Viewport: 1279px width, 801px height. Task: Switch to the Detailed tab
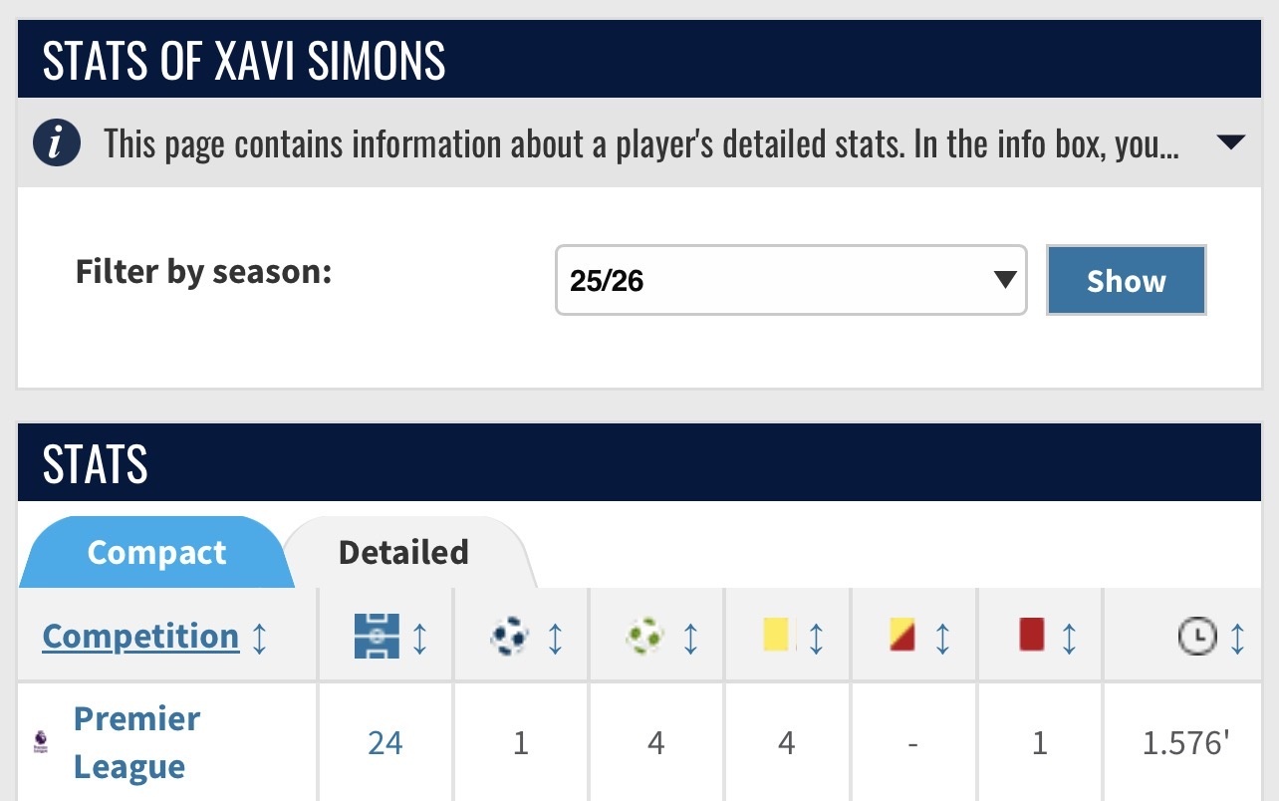tap(403, 552)
